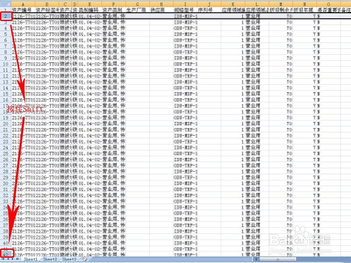Click header cell 是否重要设备 in O1
Viewport: 351px width, 263px height.
coord(329,10)
